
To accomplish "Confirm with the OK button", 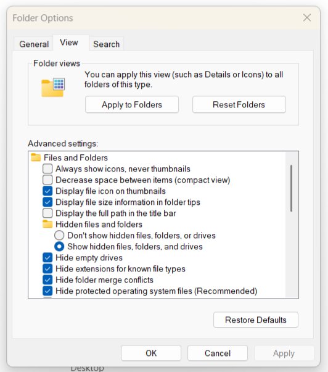I will 151,353.
